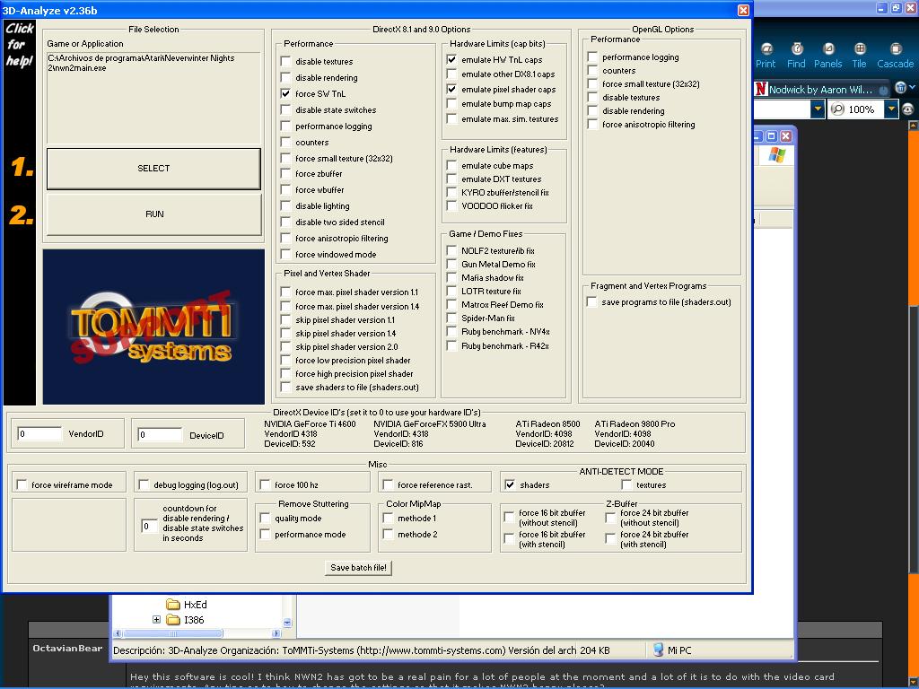
Task: Check 'save shaders to file (shaders.out)'
Action: (x=285, y=388)
